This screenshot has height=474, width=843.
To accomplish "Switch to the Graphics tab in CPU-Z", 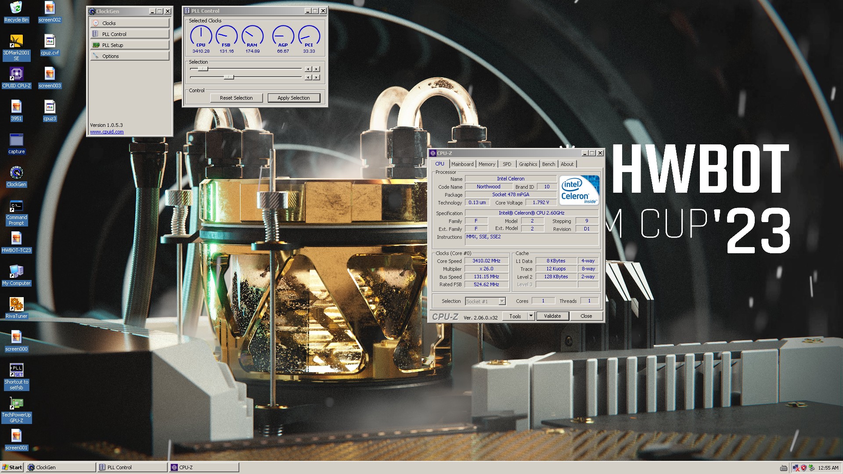I will 528,164.
